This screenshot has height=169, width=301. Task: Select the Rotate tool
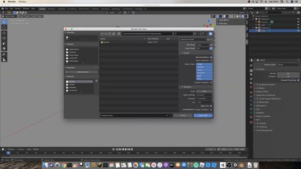(4, 38)
